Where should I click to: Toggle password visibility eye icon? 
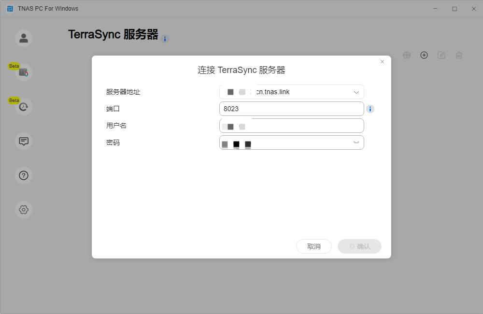coord(356,143)
